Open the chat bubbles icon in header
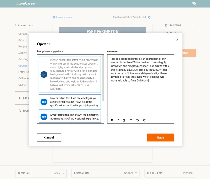This screenshot has width=210, height=179. tap(194, 3)
